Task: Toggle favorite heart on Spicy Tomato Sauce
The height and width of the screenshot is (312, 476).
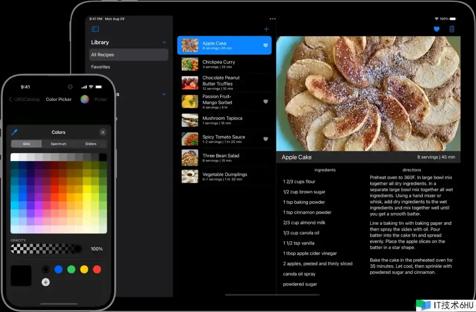Action: pos(266,139)
